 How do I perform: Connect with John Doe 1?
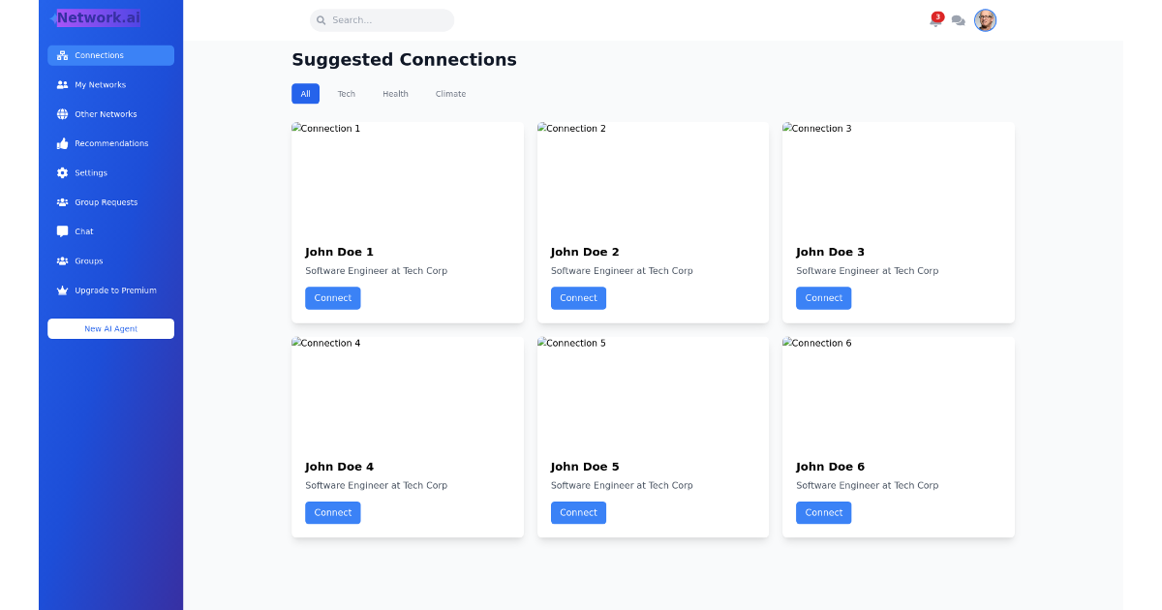333,298
